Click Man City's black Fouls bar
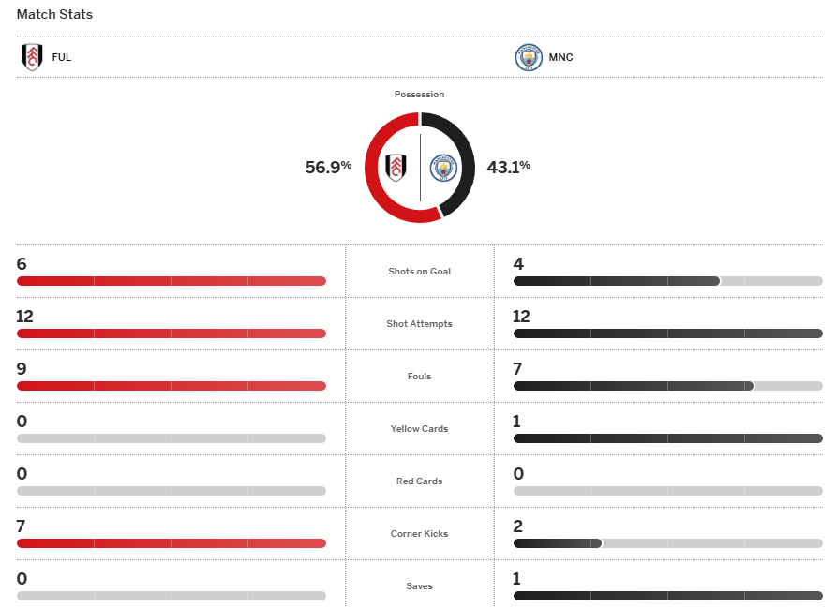The image size is (836, 607). click(633, 386)
